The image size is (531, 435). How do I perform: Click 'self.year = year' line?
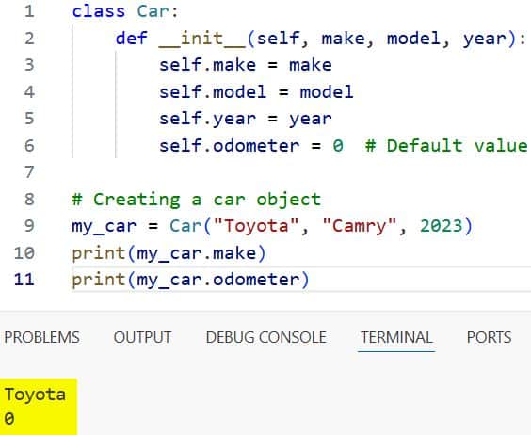(246, 119)
